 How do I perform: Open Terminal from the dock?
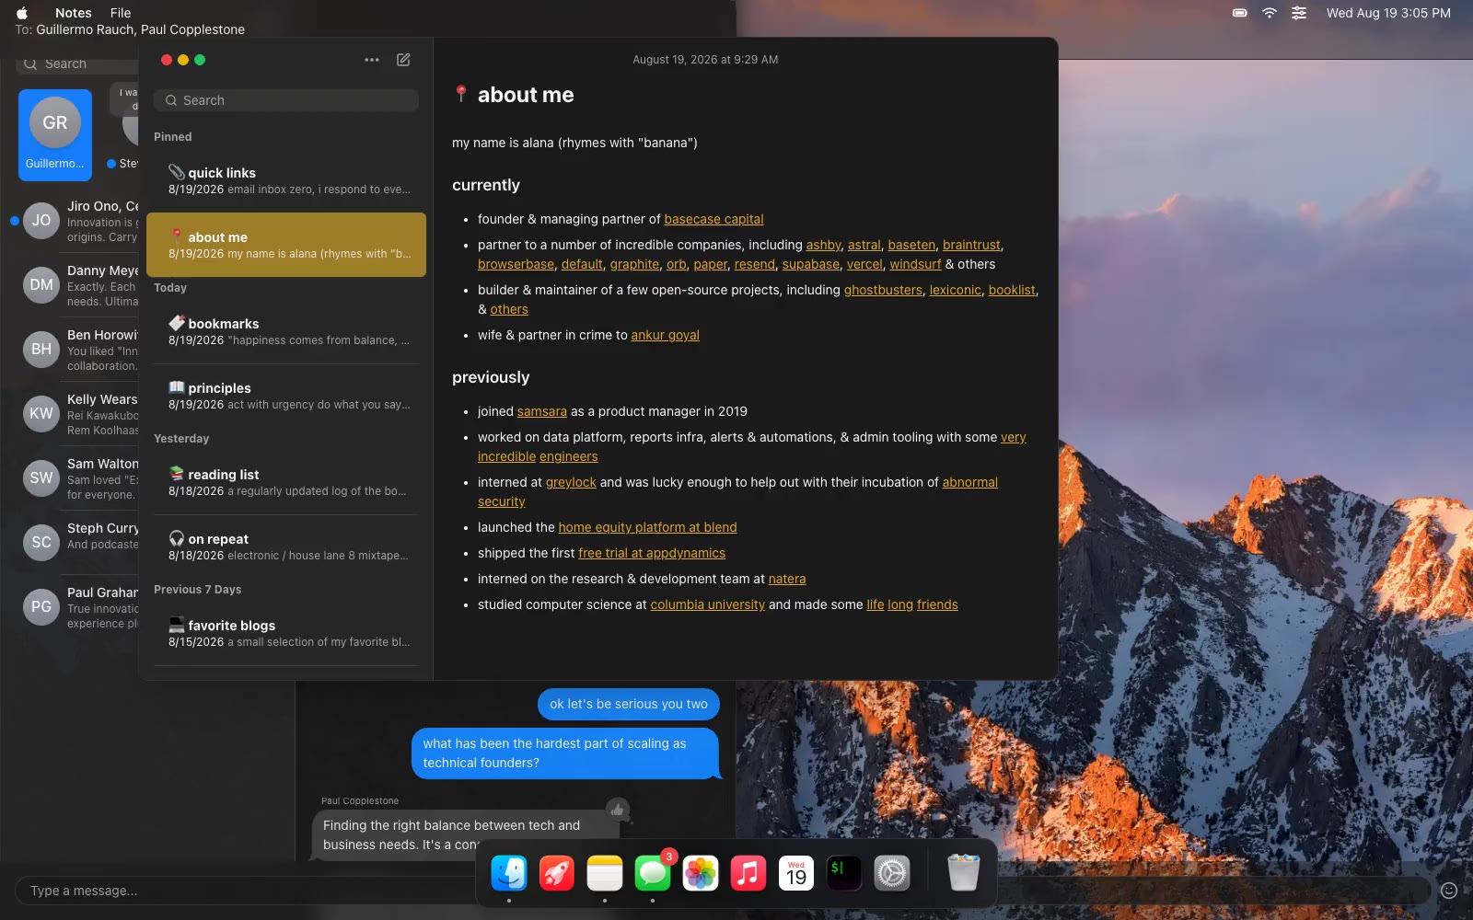click(844, 873)
